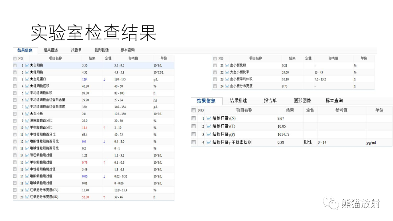This screenshot has width=393, height=221.
Task: Click the graph icon beside 中性粒细胞百分比
Action: (x=27, y=134)
